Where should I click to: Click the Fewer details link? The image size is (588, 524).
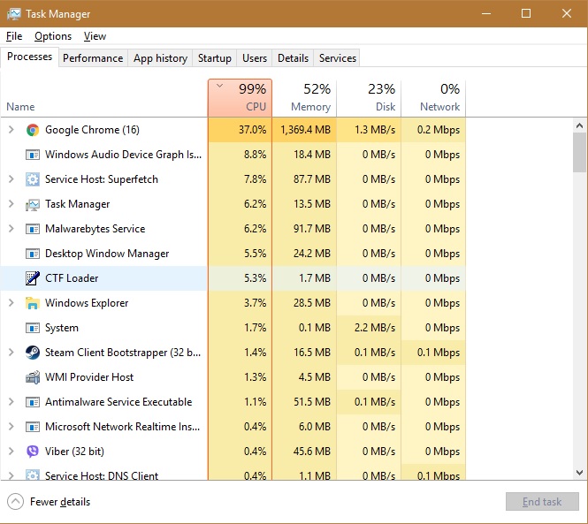click(60, 502)
